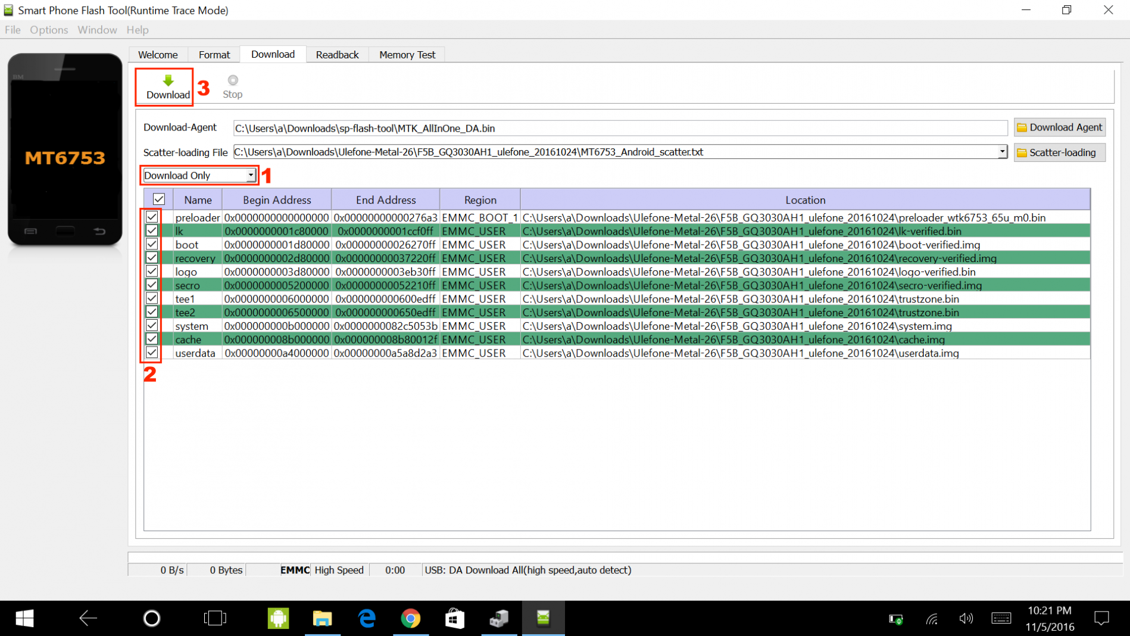The width and height of the screenshot is (1130, 636).
Task: Open the device installer taskbar icon
Action: tap(499, 618)
